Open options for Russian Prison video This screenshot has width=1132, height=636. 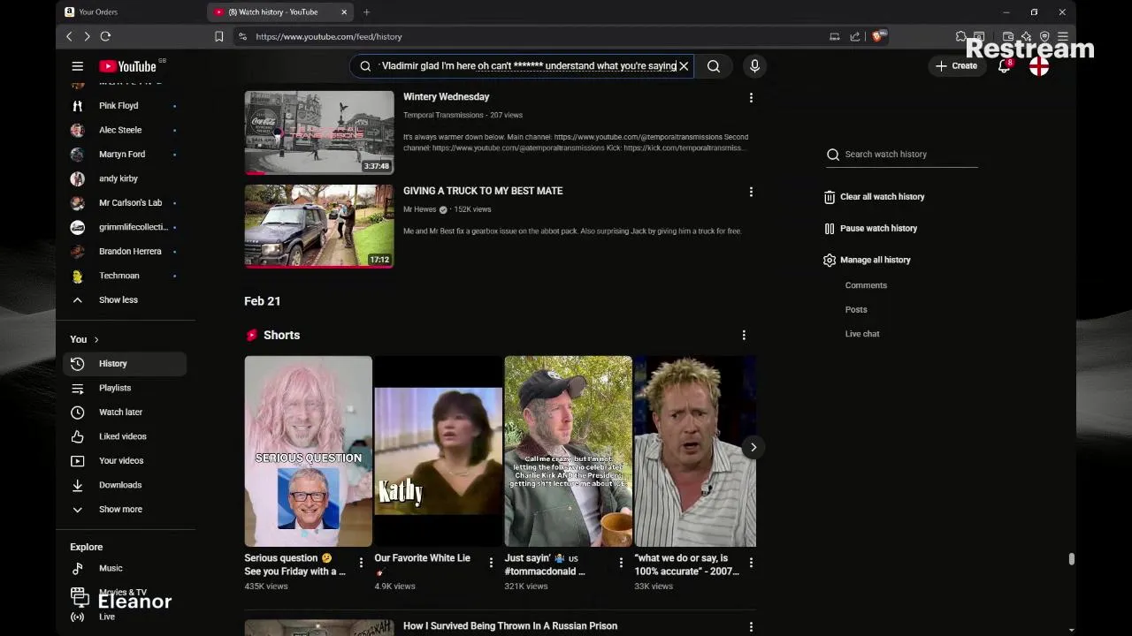click(751, 627)
